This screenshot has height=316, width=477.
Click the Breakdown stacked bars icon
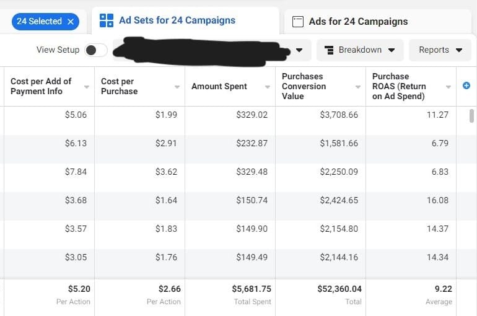(330, 50)
